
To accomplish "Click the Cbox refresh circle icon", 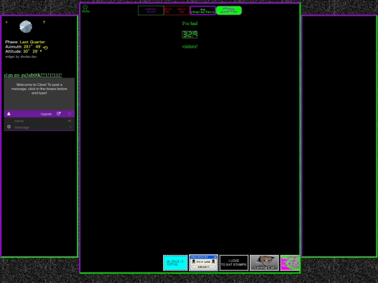I will coord(70,114).
